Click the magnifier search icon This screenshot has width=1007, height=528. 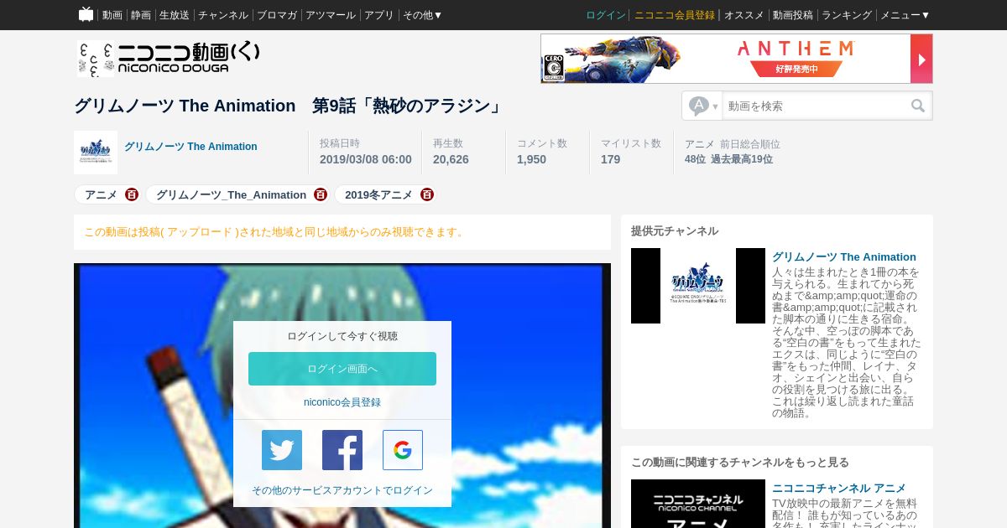918,106
